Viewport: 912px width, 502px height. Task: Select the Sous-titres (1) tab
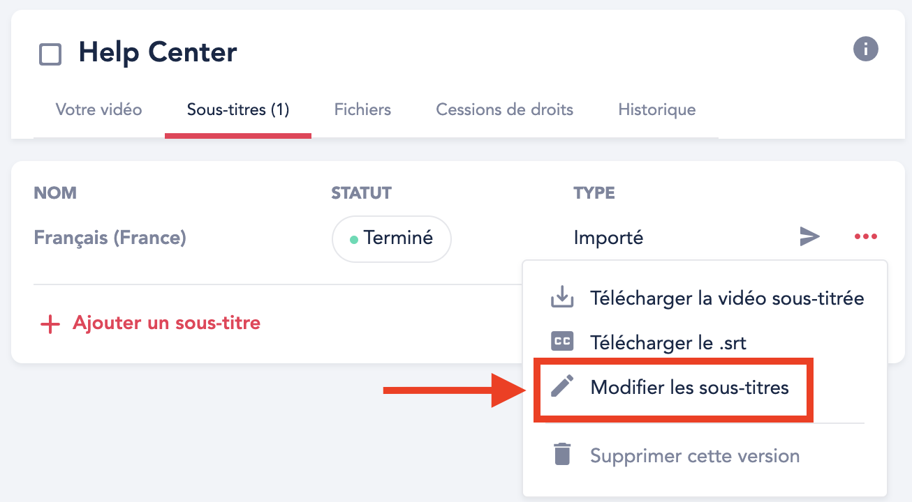238,109
